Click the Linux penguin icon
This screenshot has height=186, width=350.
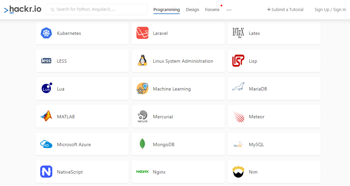[142, 60]
